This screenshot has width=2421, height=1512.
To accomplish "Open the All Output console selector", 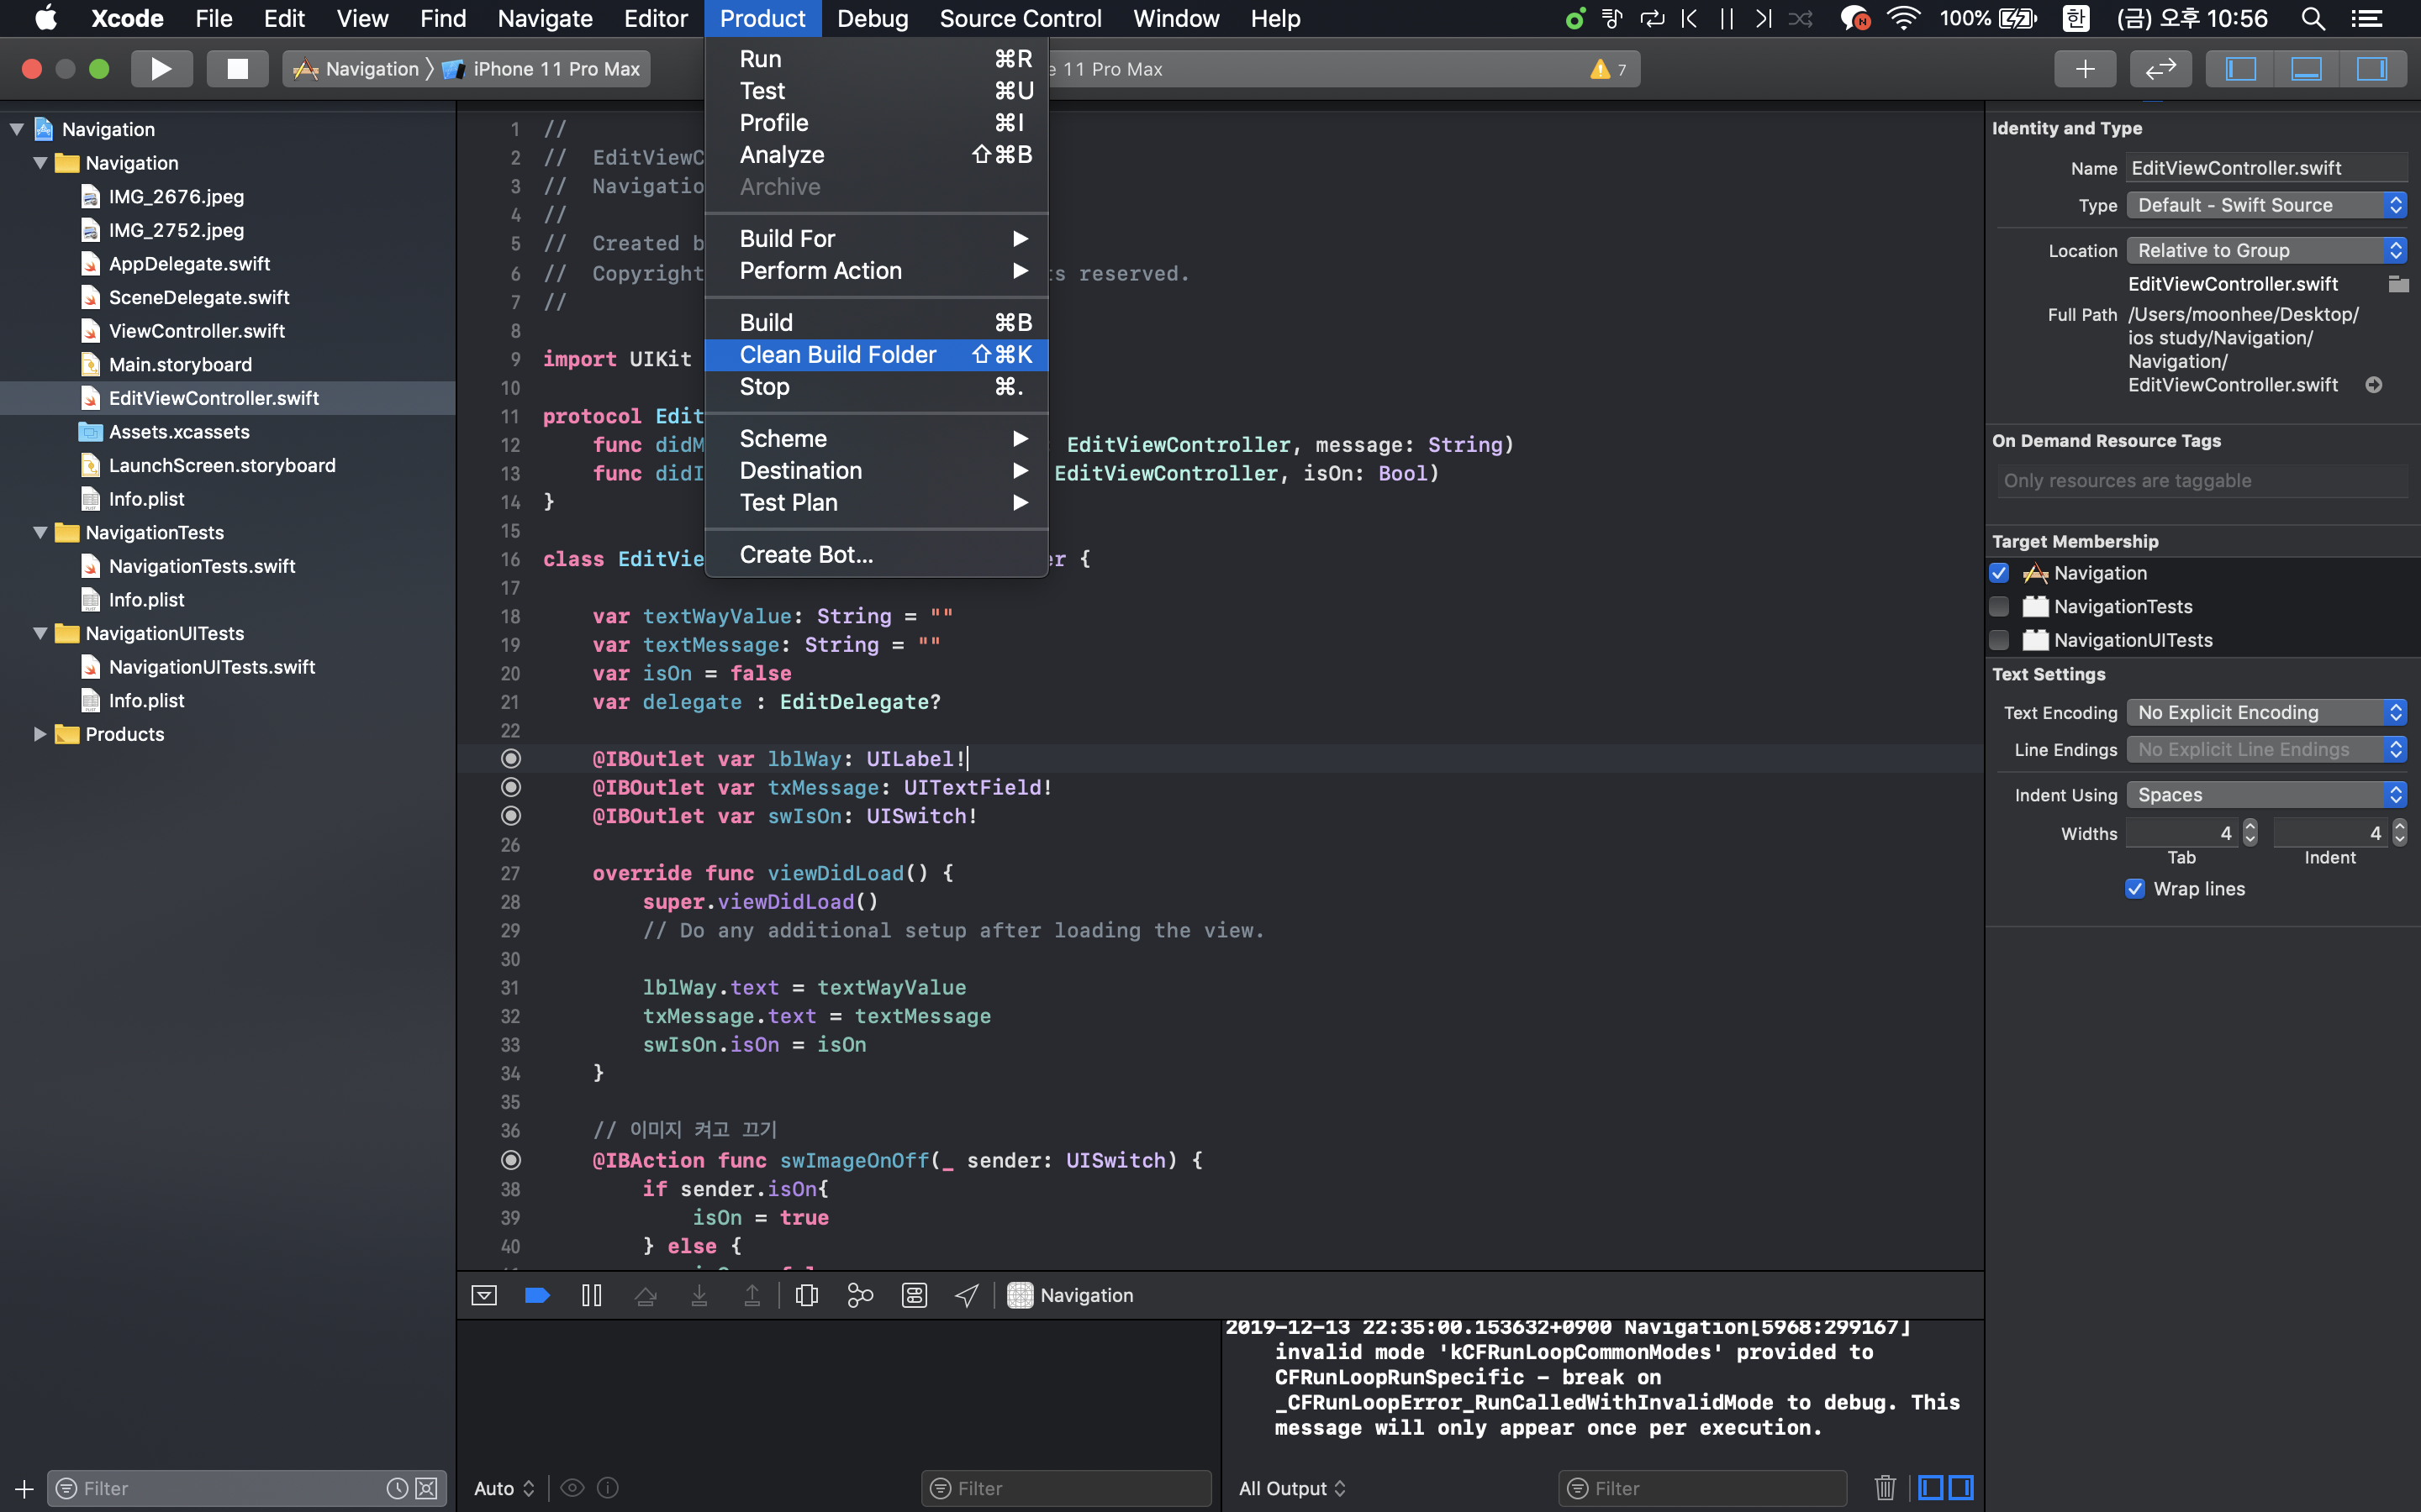I will 1291,1488.
